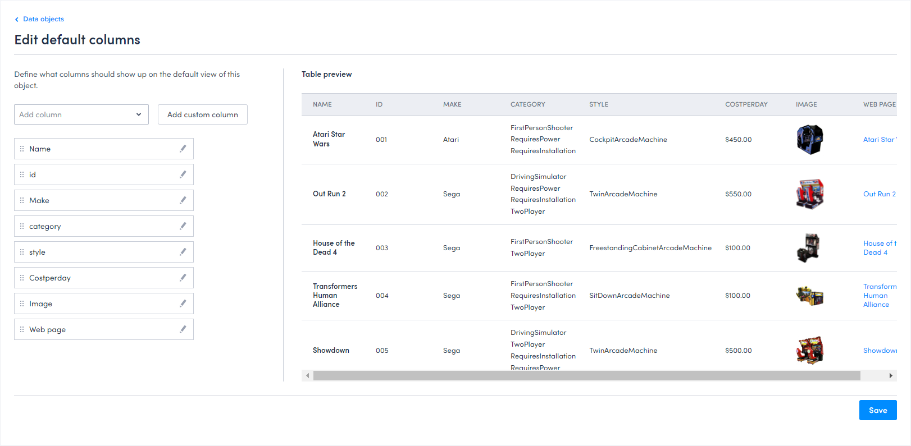
Task: Click the $500.00 cost cell
Action: [x=738, y=351]
